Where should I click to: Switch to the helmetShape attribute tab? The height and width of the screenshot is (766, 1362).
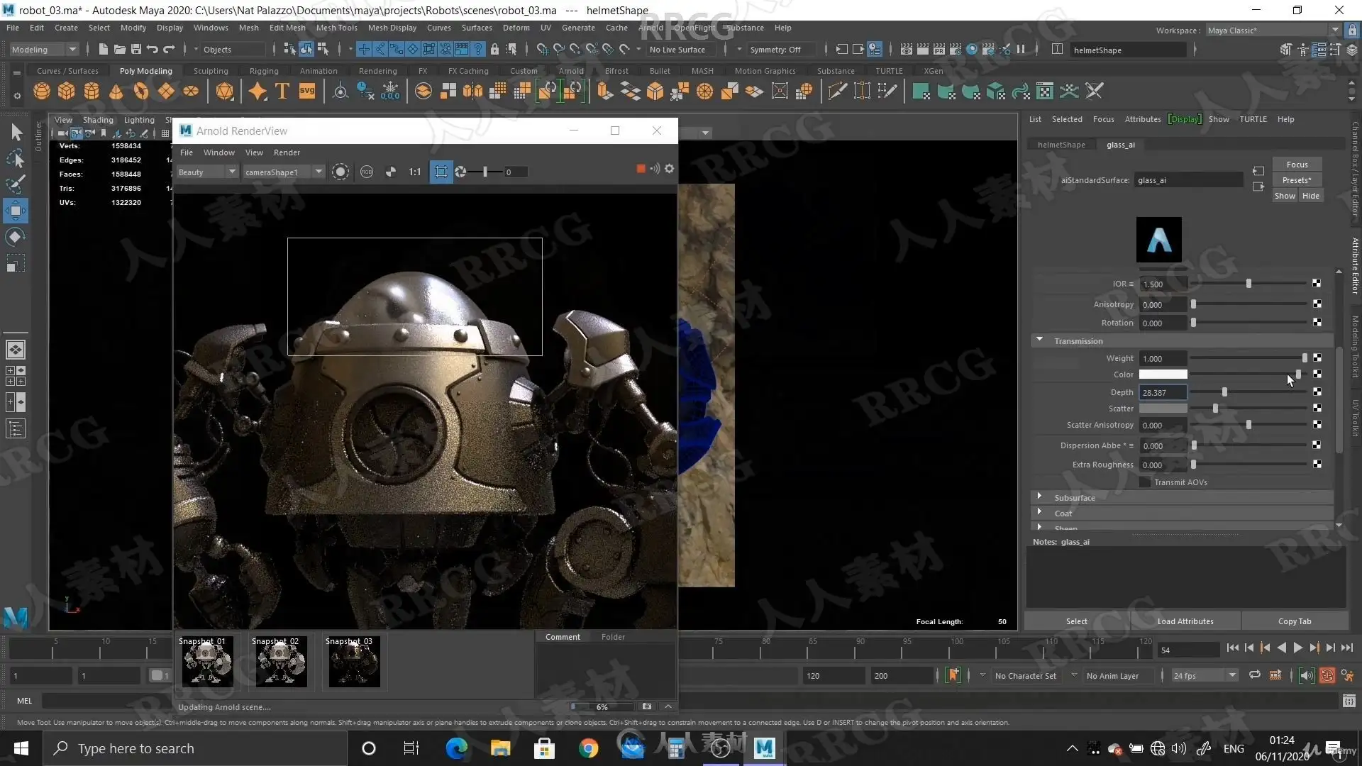point(1061,145)
